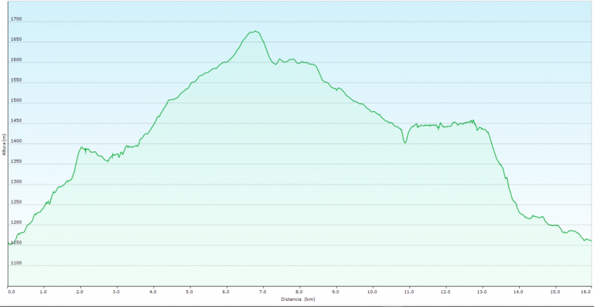Click the 11.0 distance tick label

[408, 292]
